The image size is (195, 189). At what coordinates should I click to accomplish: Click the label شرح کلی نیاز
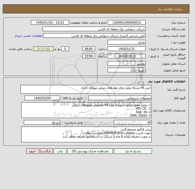[176, 90]
